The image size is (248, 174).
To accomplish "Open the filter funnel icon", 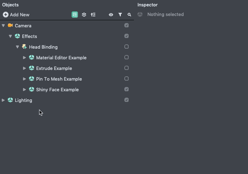I will [120, 15].
